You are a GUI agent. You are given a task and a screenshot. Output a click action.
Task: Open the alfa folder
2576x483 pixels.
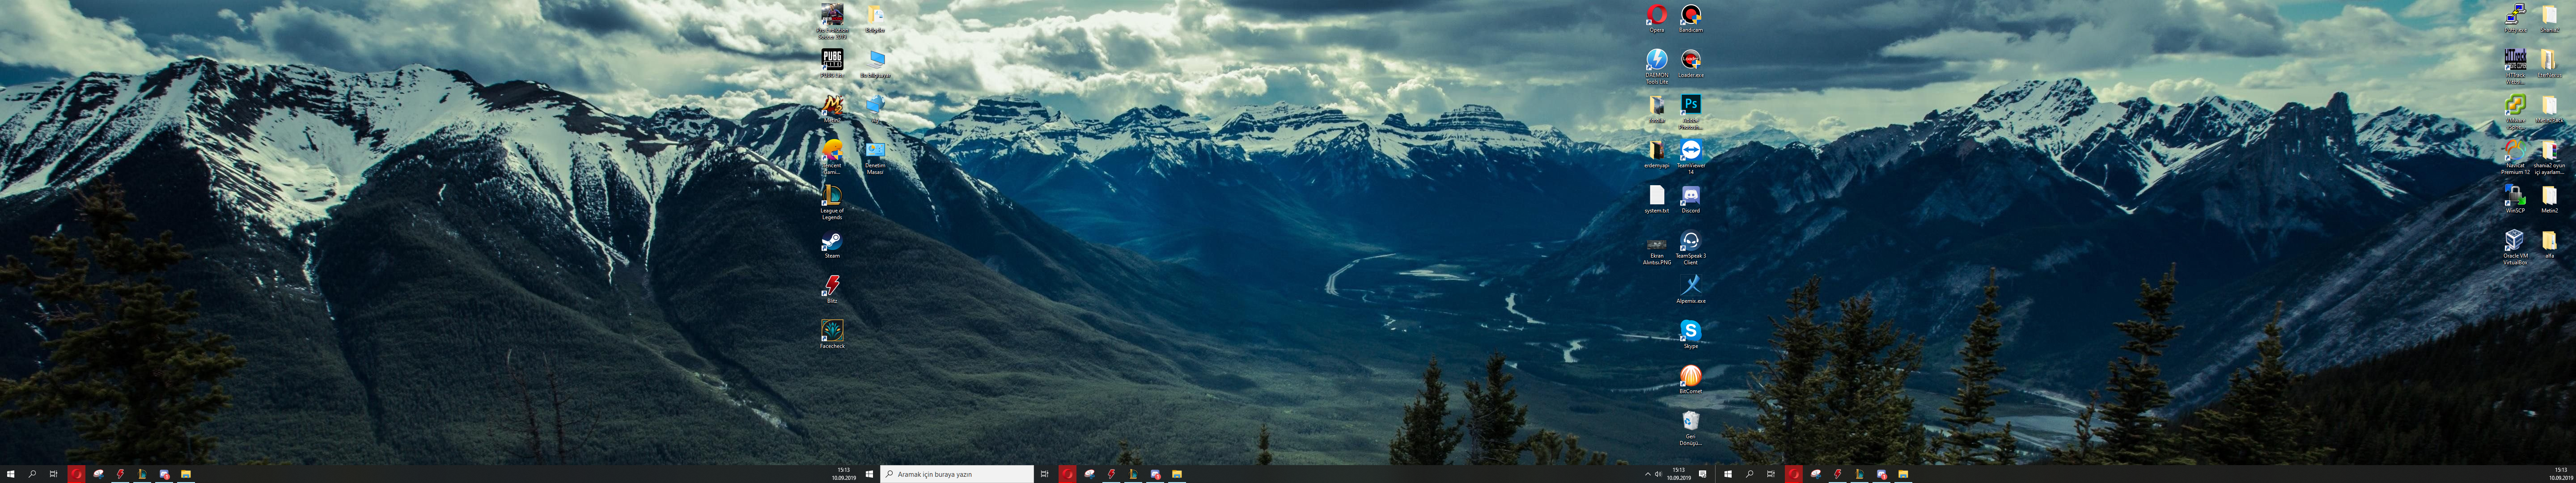(x=2550, y=245)
